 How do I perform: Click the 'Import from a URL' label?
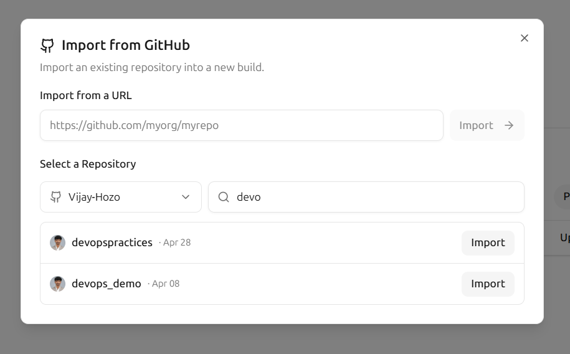pos(86,95)
